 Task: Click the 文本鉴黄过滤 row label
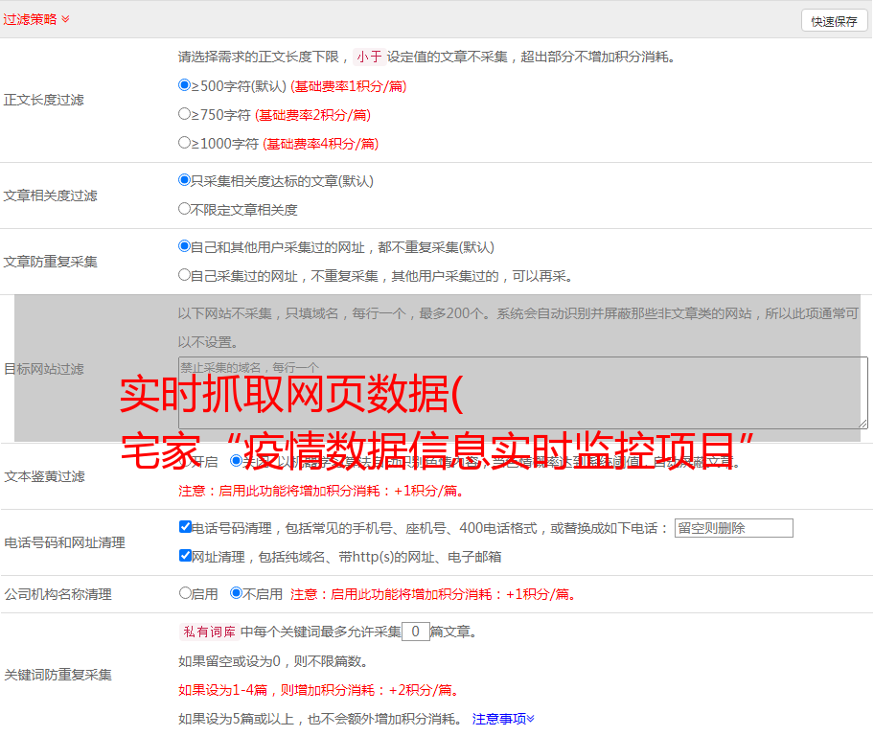point(45,476)
